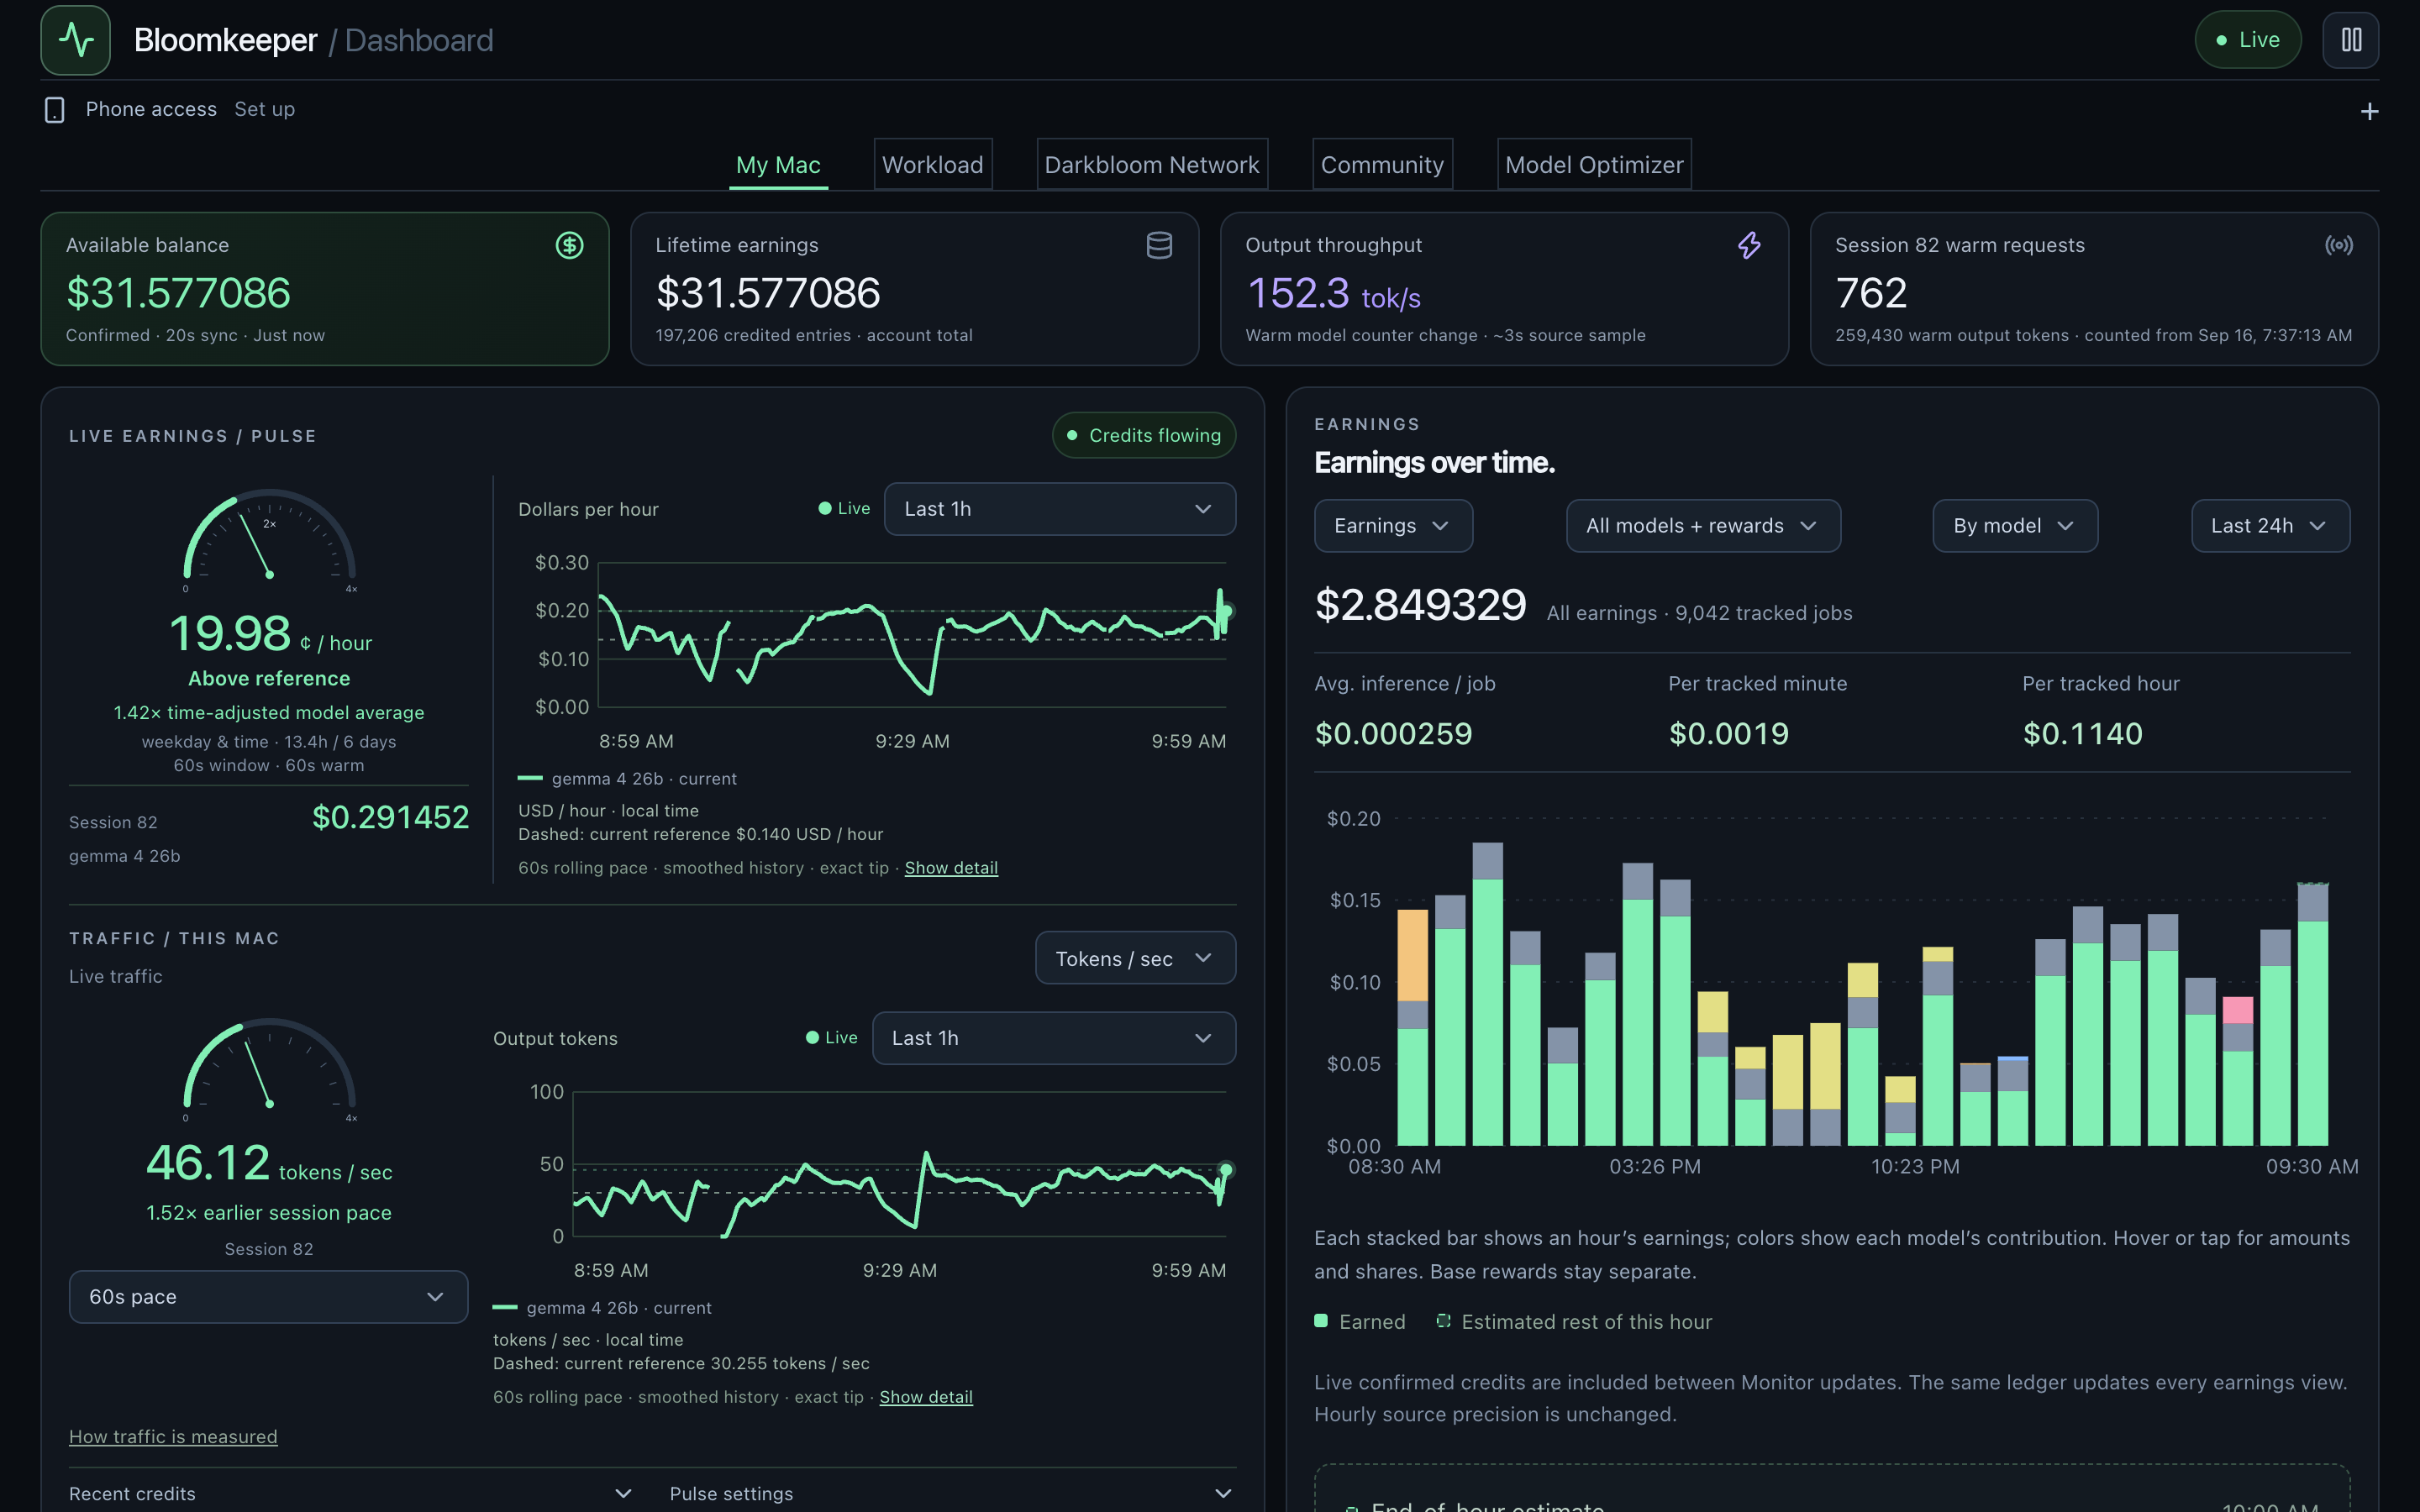Switch to the Workload tab
Image resolution: width=2420 pixels, height=1512 pixels.
pos(933,165)
